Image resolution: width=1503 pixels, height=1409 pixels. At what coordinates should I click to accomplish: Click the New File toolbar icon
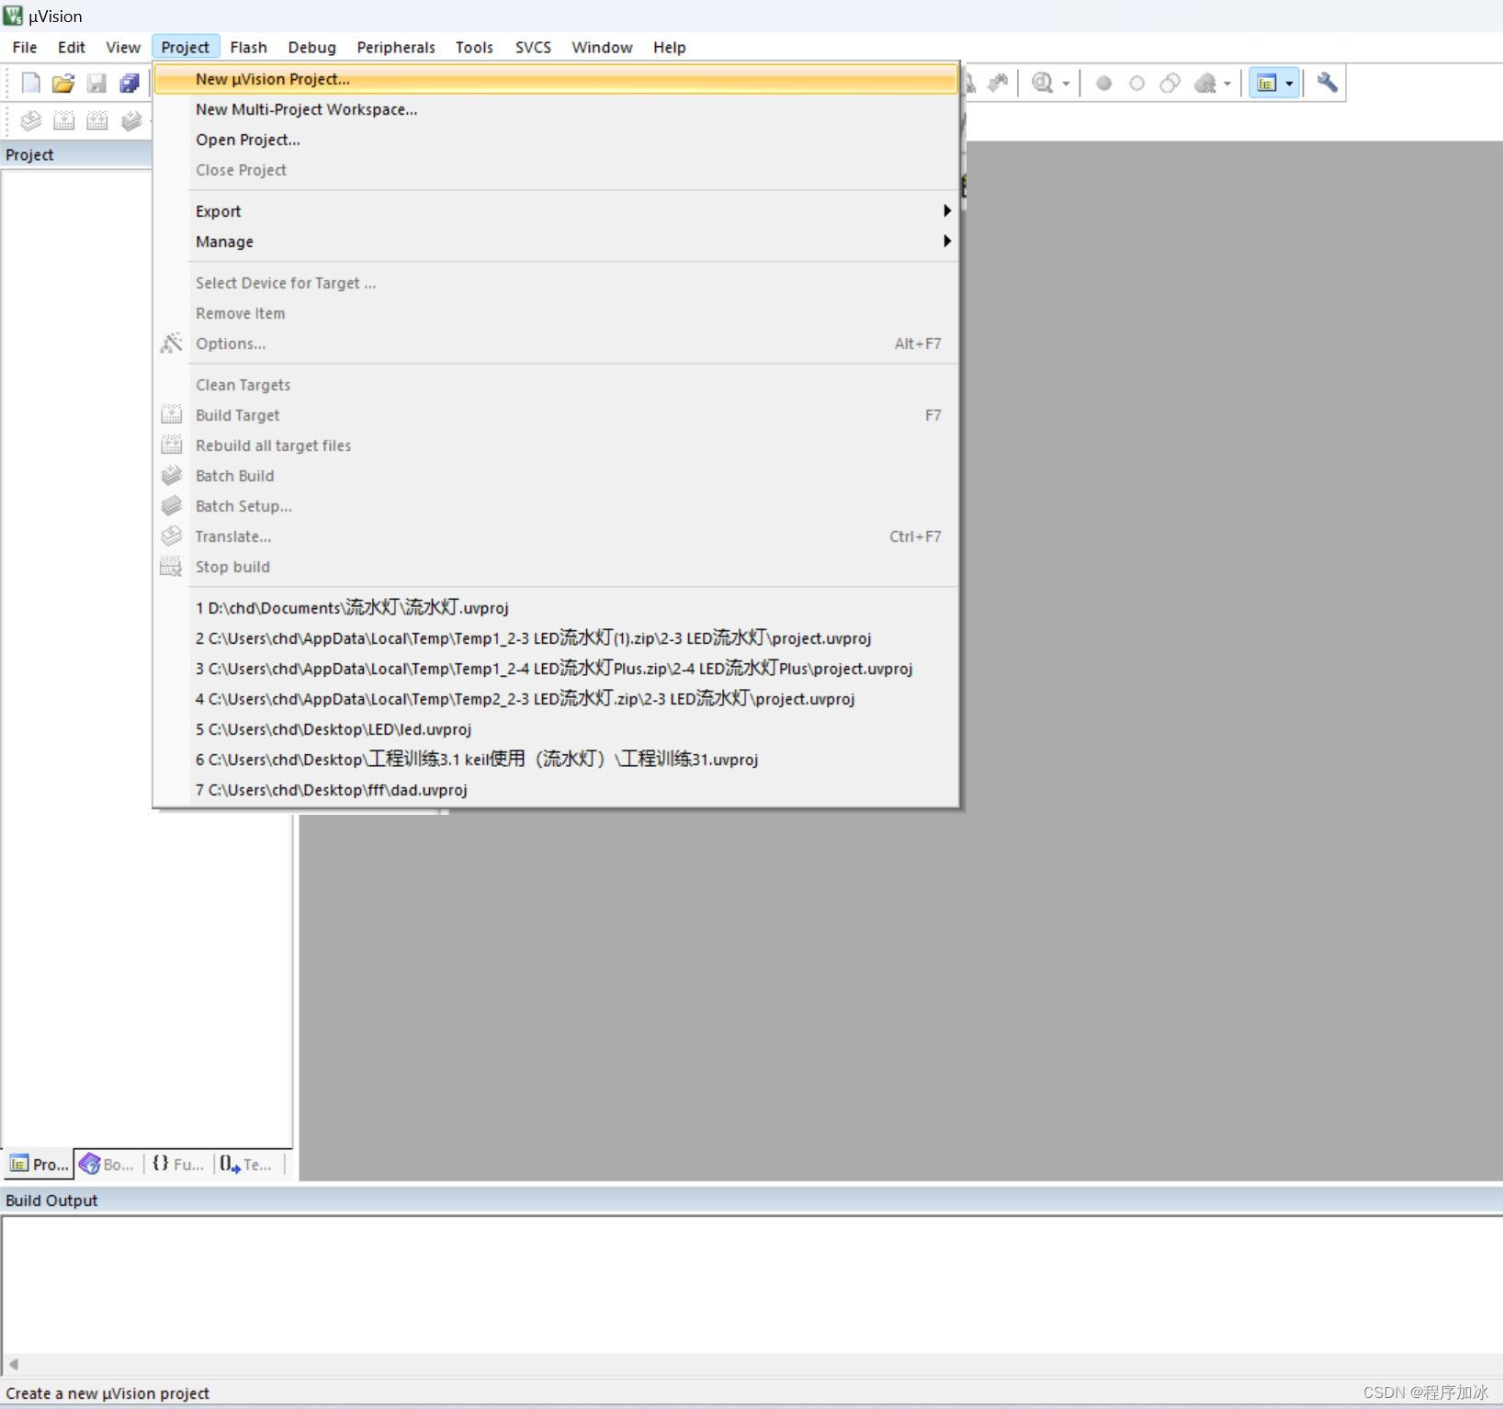[x=30, y=84]
